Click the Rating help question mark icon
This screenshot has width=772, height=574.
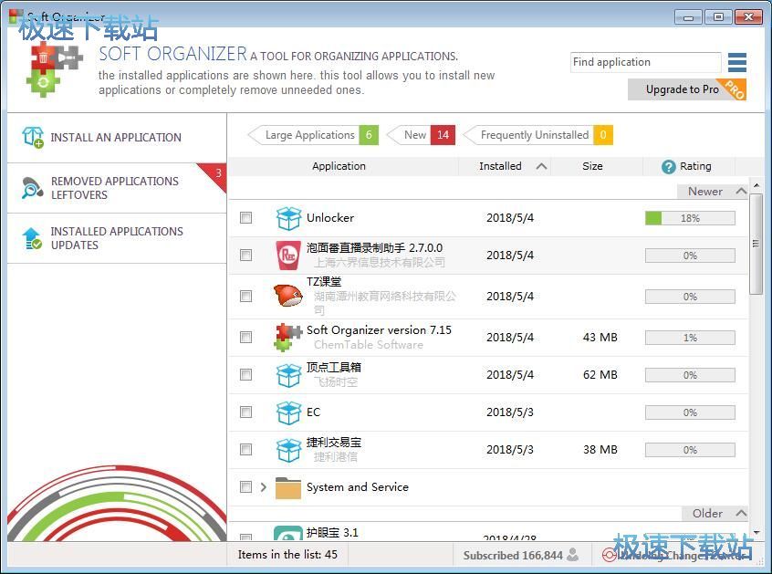click(668, 167)
